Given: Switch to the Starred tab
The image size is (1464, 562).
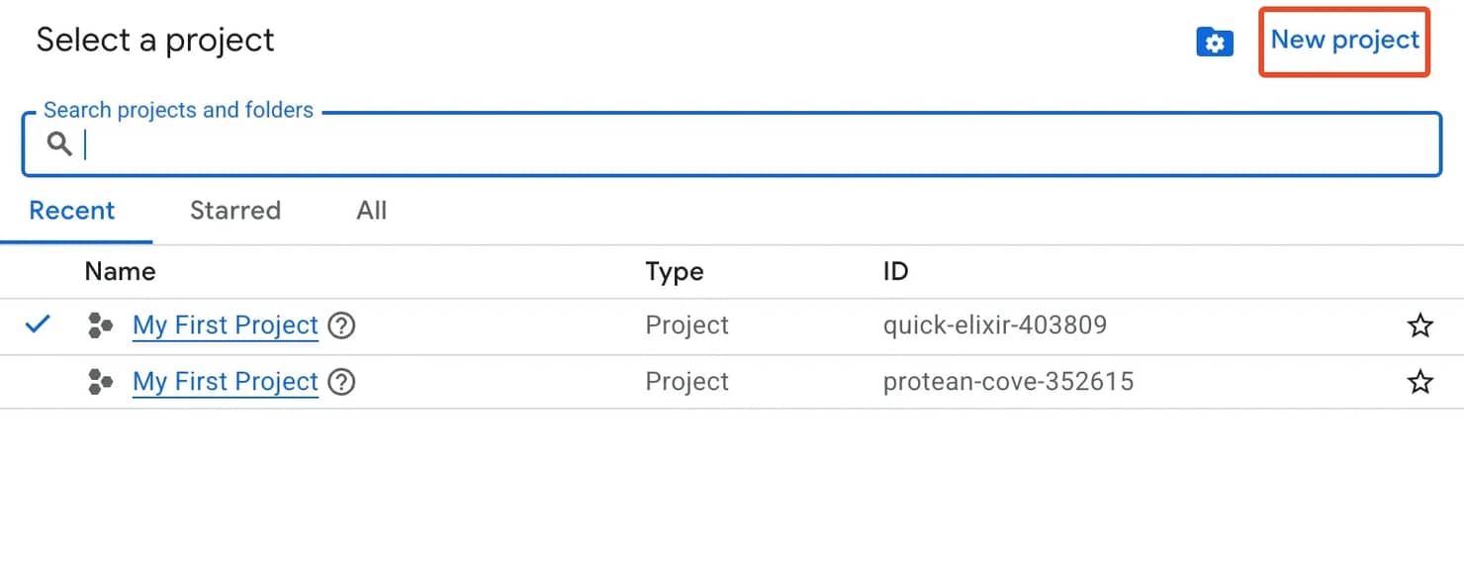Looking at the screenshot, I should point(235,211).
